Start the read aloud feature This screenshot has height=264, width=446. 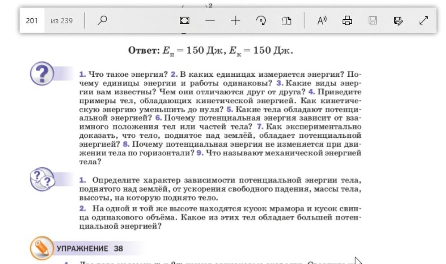(x=322, y=20)
